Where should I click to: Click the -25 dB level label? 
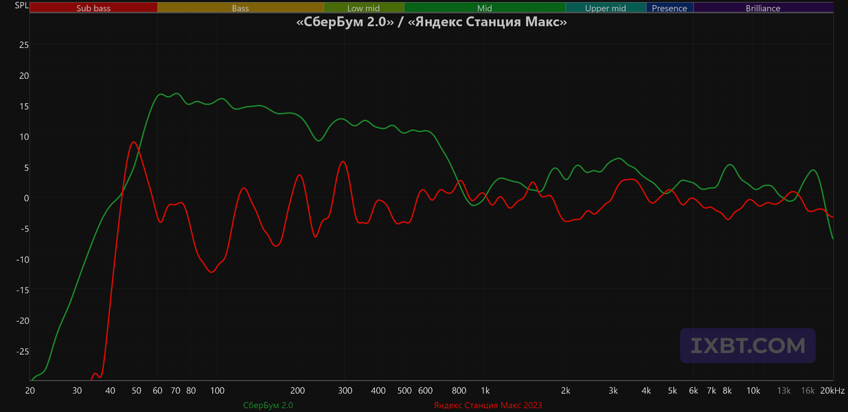pyautogui.click(x=23, y=351)
